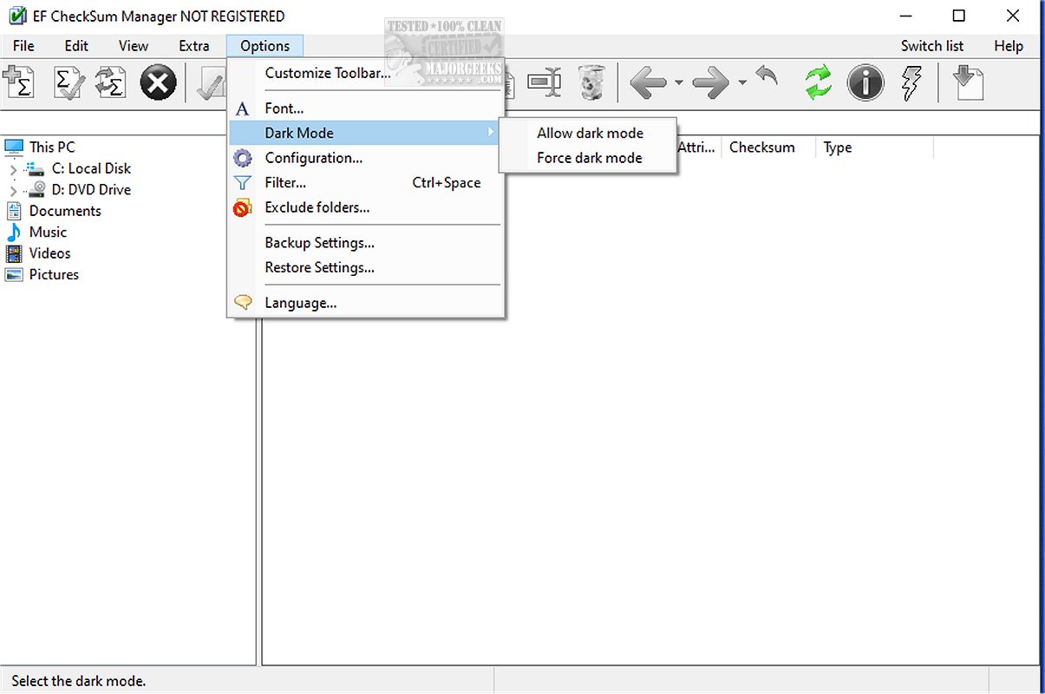Refresh using the green arrows icon

coord(818,83)
